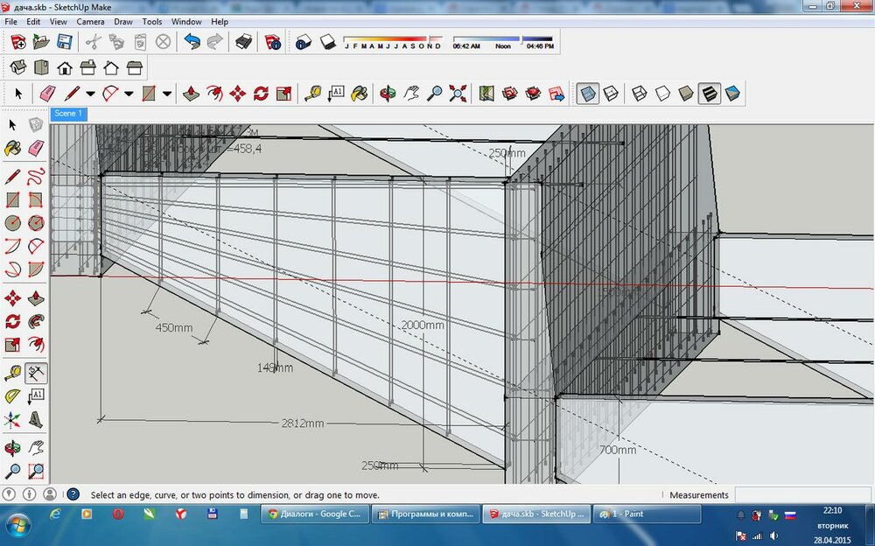The width and height of the screenshot is (875, 546).
Task: Expand the rectangle shape dropdown arrow
Action: point(167,93)
